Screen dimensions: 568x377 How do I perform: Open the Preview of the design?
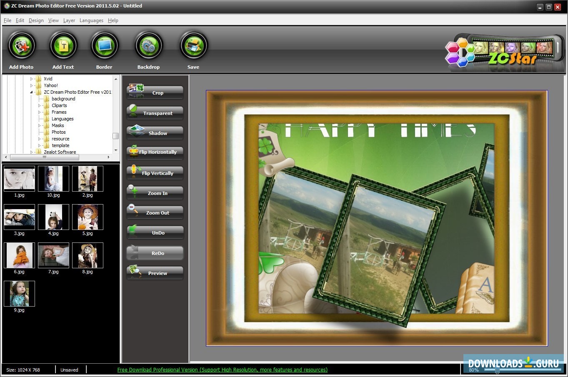(155, 272)
